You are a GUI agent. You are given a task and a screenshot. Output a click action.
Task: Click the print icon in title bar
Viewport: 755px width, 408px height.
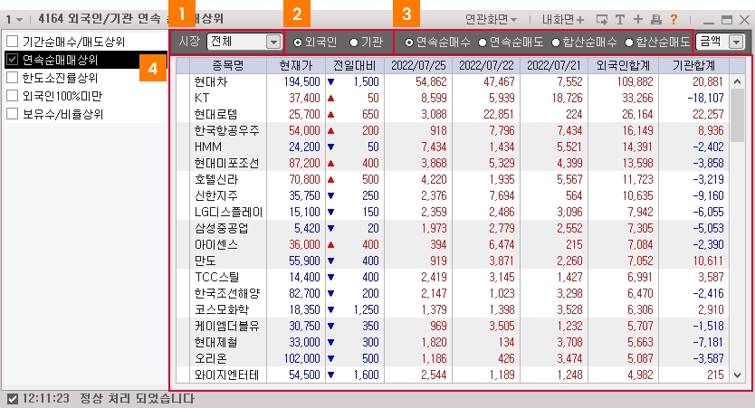click(x=655, y=19)
